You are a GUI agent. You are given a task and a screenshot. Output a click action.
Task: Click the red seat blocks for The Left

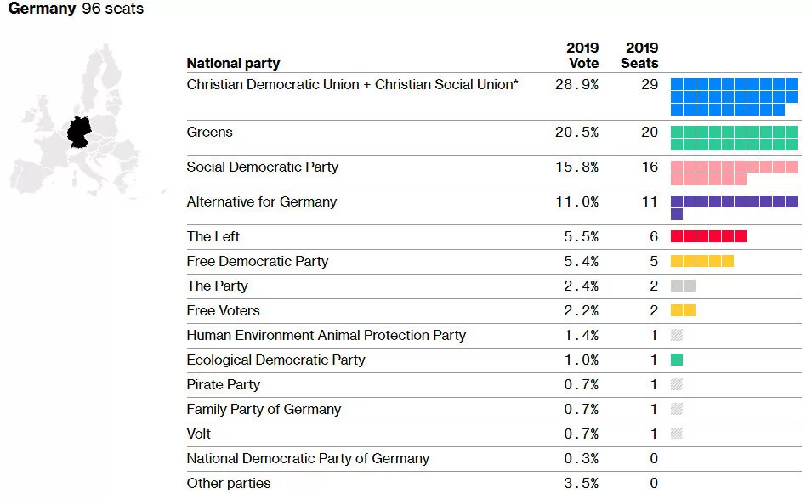pyautogui.click(x=708, y=236)
